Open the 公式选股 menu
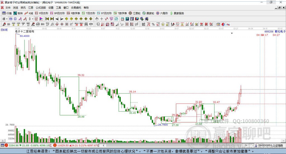This screenshot has width=286, height=154. pyautogui.click(x=41, y=8)
